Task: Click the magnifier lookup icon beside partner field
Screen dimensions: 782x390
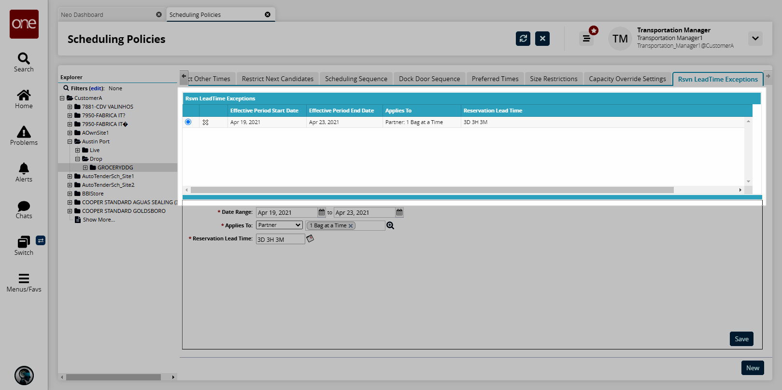Action: [x=390, y=225]
